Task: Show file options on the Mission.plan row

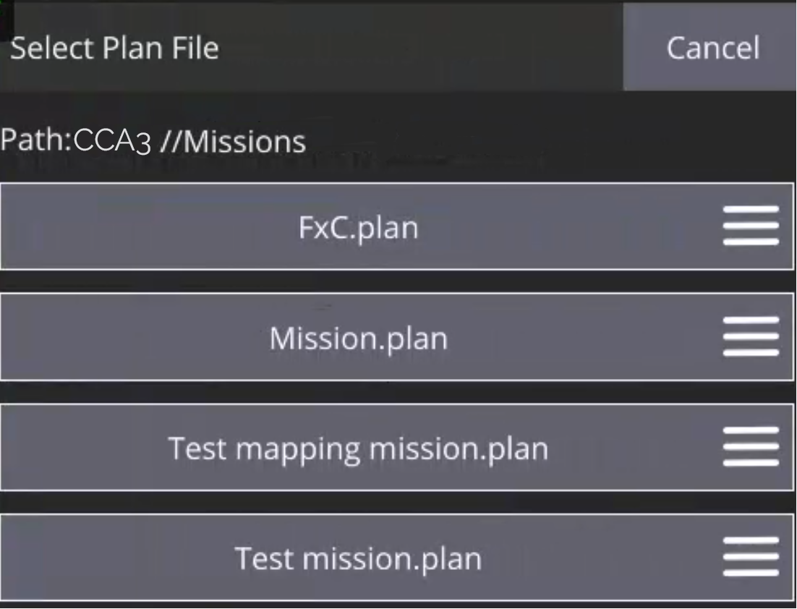Action: [751, 337]
